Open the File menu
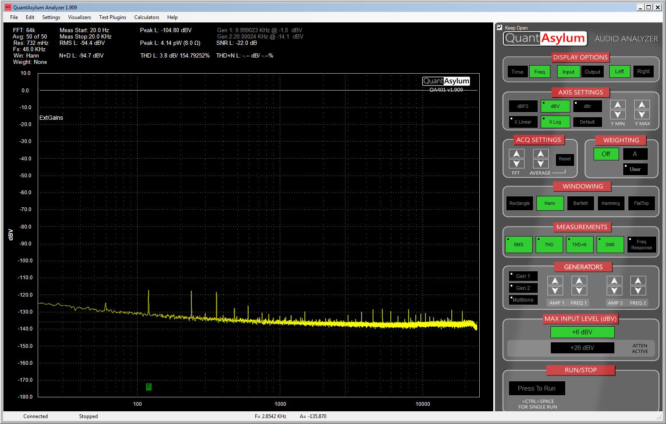The width and height of the screenshot is (666, 424). click(14, 17)
